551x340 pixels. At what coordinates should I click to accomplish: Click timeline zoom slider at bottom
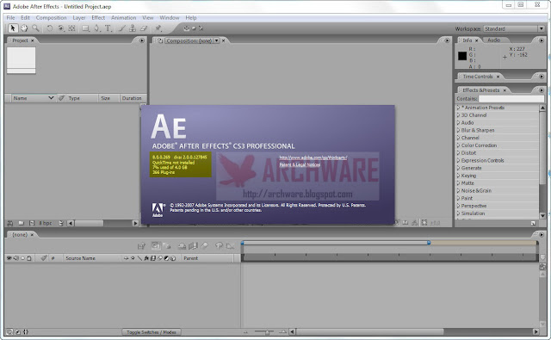click(267, 331)
